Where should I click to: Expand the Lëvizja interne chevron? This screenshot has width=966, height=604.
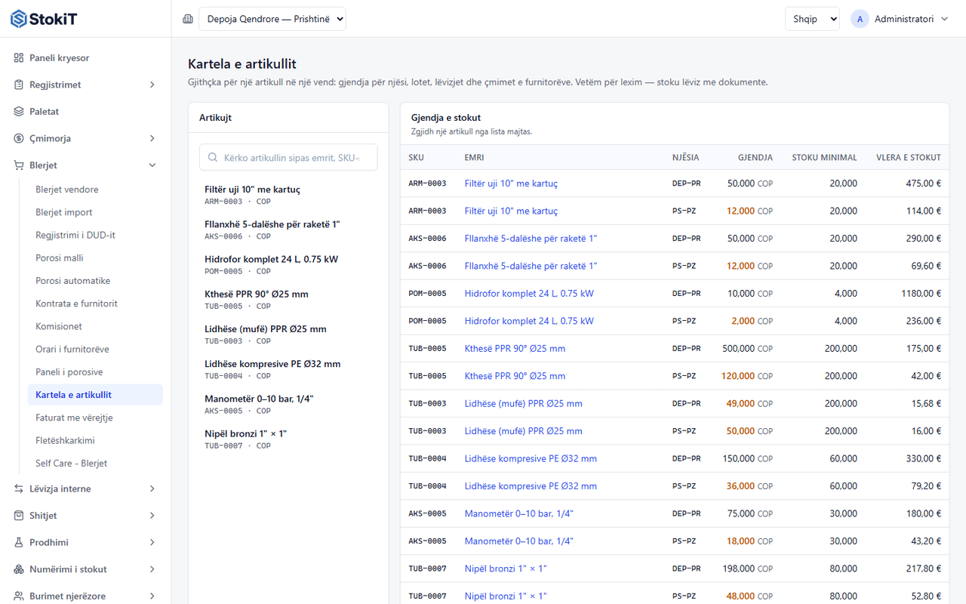(x=152, y=489)
